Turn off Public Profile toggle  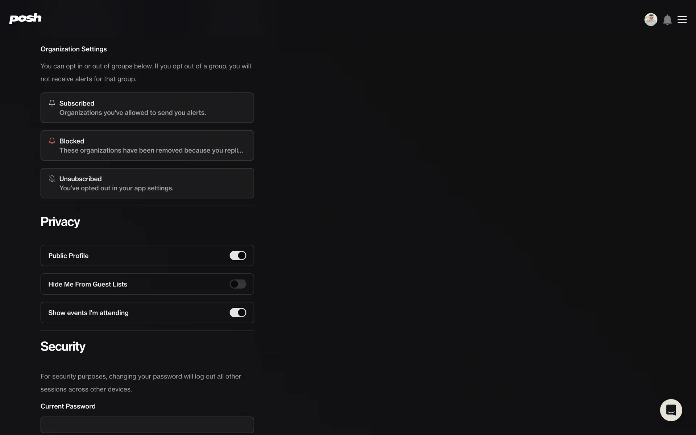click(238, 256)
